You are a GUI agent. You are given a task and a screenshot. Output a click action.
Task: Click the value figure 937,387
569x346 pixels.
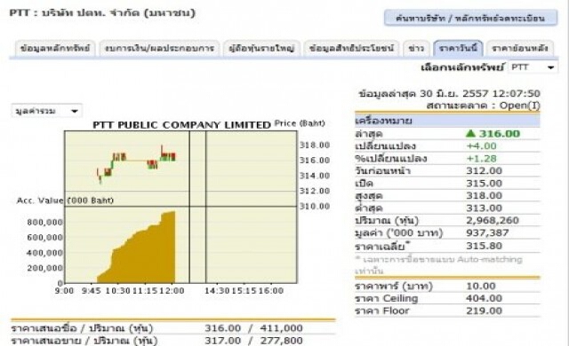click(487, 232)
